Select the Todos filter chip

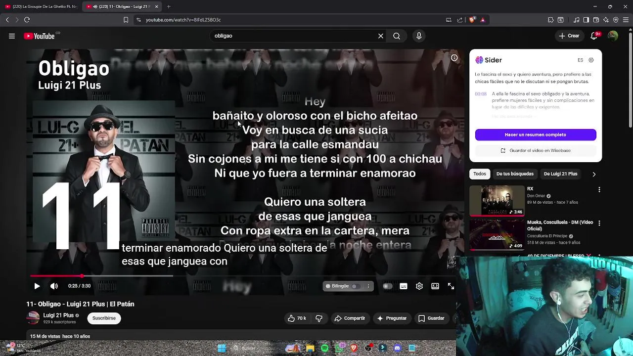pos(480,174)
